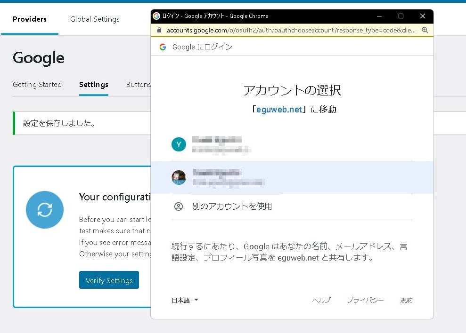466x333 pixels.
Task: Open the Global Settings tab
Action: click(95, 19)
